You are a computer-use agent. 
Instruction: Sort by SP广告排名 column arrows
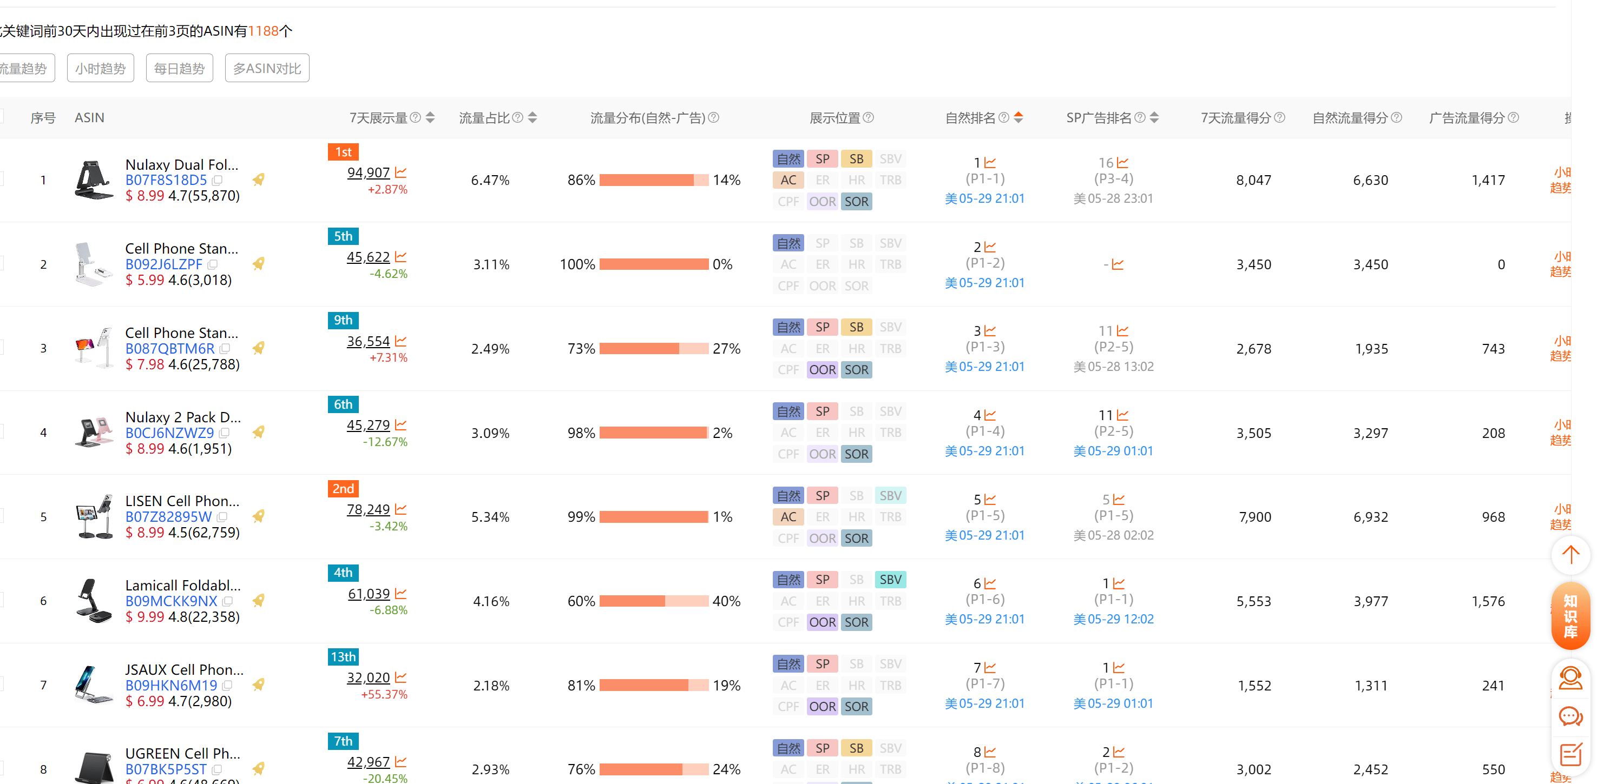point(1154,117)
